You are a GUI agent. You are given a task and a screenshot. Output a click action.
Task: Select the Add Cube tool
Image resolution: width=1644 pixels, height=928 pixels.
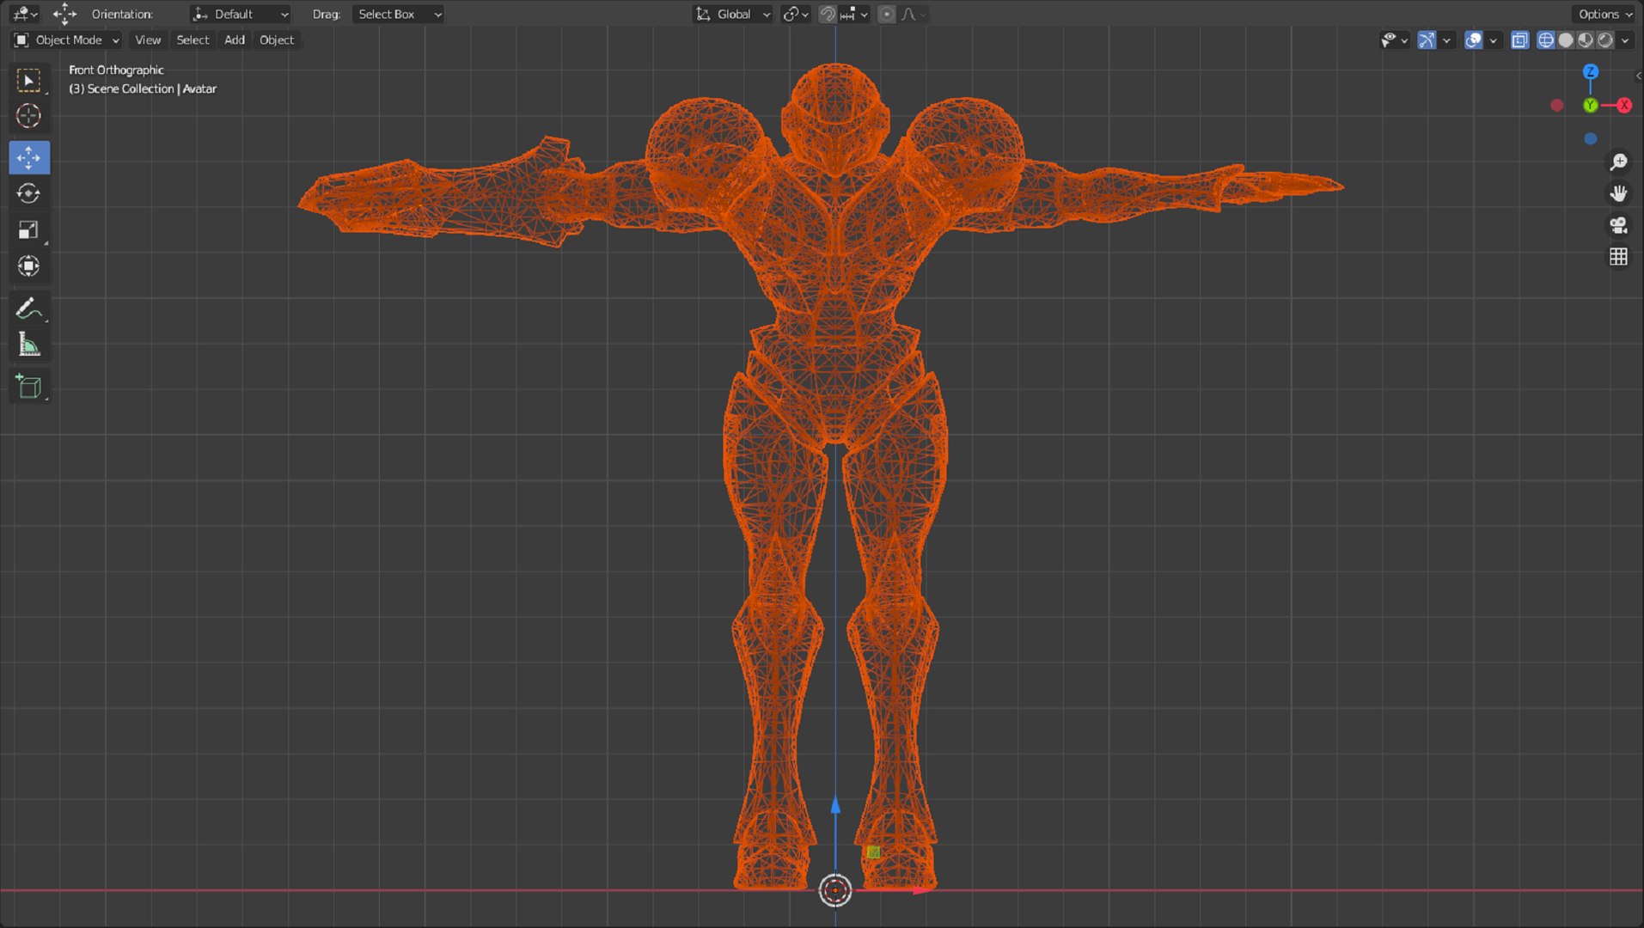pyautogui.click(x=29, y=387)
